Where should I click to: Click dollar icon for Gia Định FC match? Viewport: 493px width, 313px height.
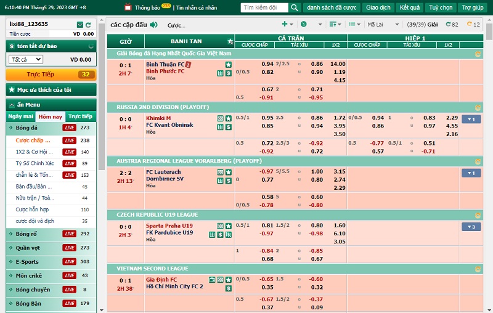tap(229, 288)
